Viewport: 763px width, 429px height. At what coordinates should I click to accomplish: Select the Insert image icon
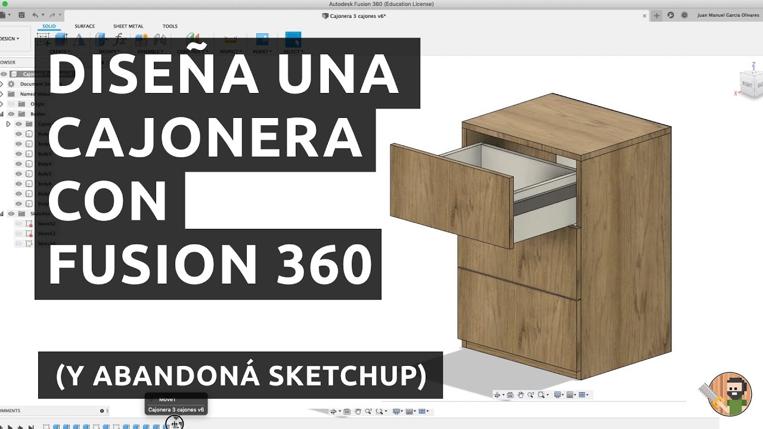pyautogui.click(x=262, y=39)
